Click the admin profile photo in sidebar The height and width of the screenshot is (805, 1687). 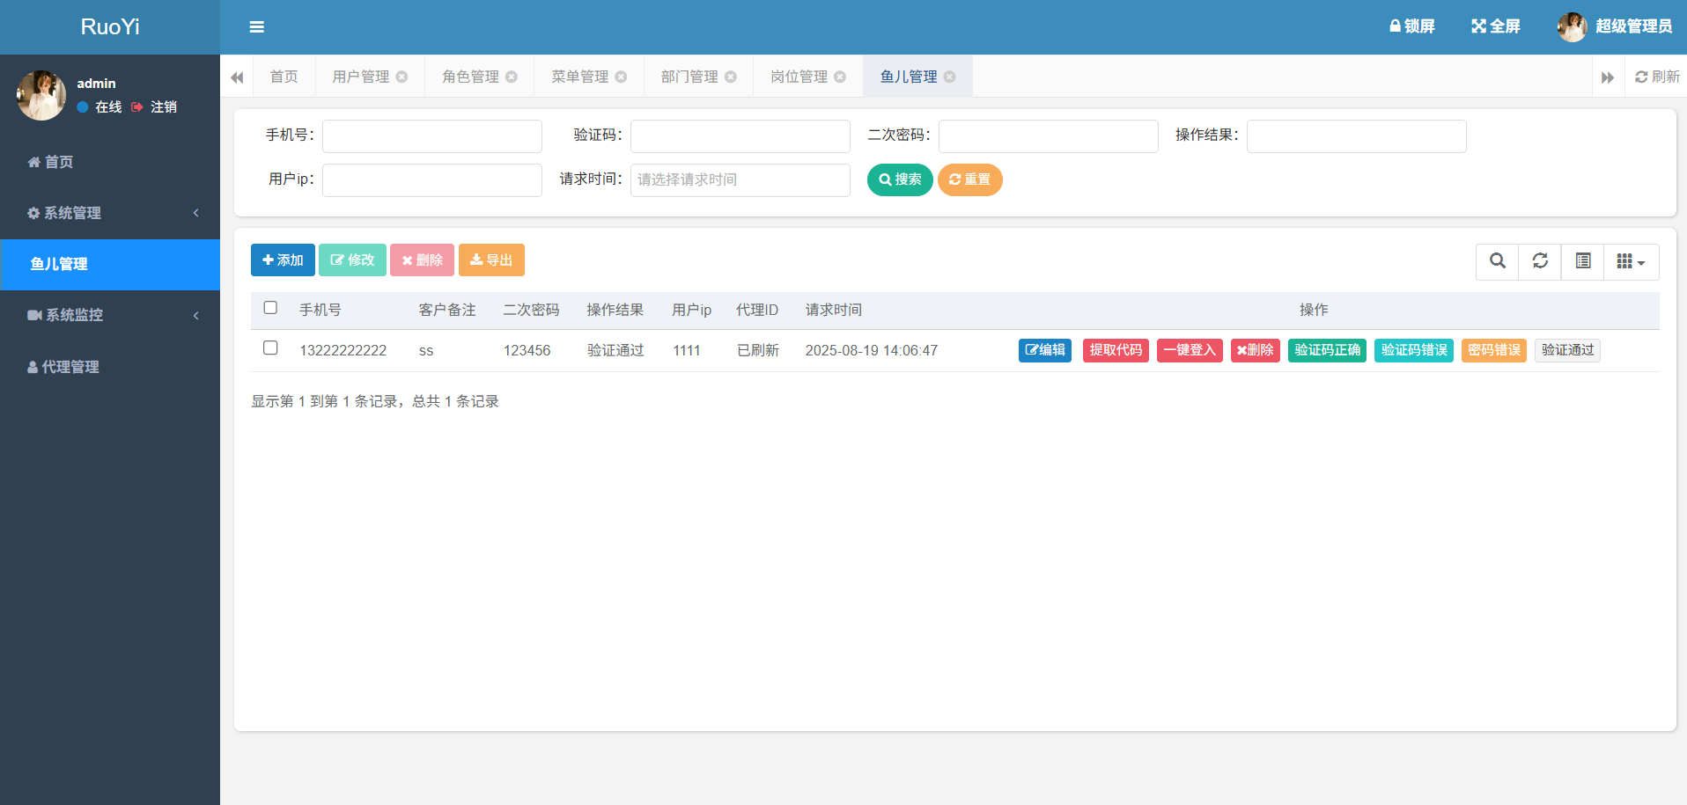pos(41,95)
